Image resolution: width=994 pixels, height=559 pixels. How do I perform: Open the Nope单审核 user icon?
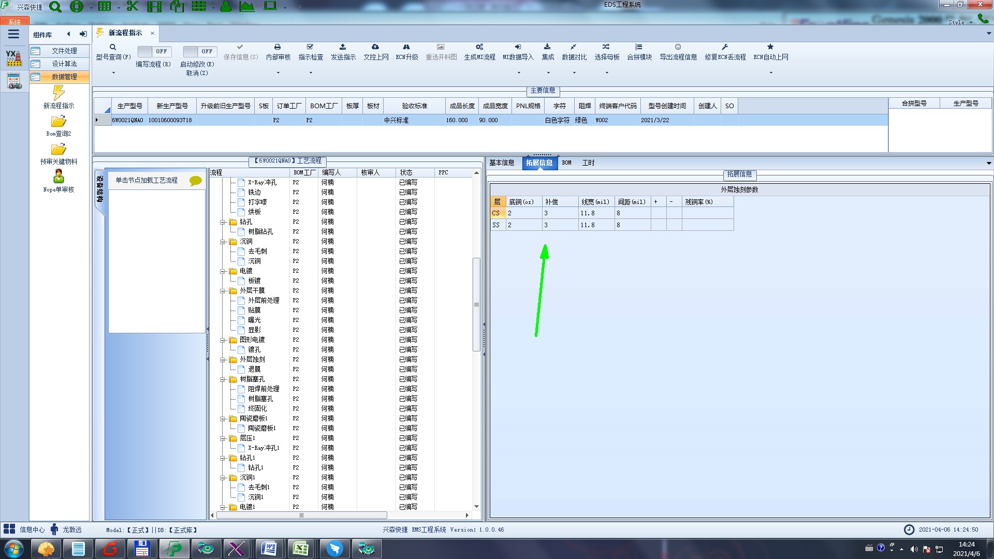click(59, 177)
